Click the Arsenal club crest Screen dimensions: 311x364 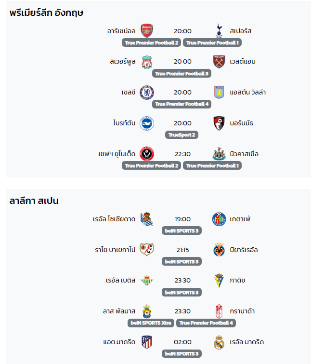click(147, 31)
